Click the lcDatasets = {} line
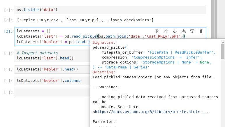The height and width of the screenshot is (127, 225). (34, 31)
